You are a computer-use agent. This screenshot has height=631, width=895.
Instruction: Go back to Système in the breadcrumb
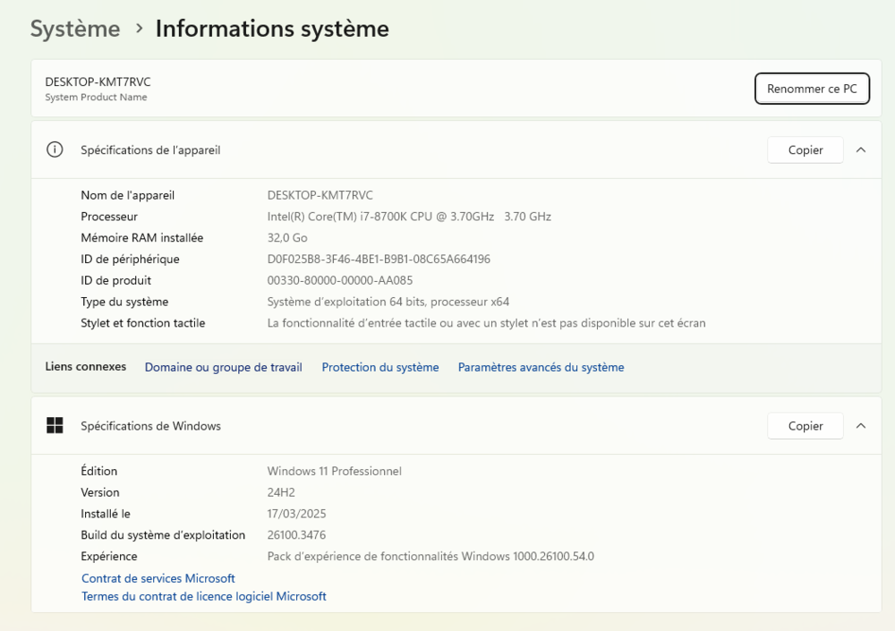click(x=75, y=29)
